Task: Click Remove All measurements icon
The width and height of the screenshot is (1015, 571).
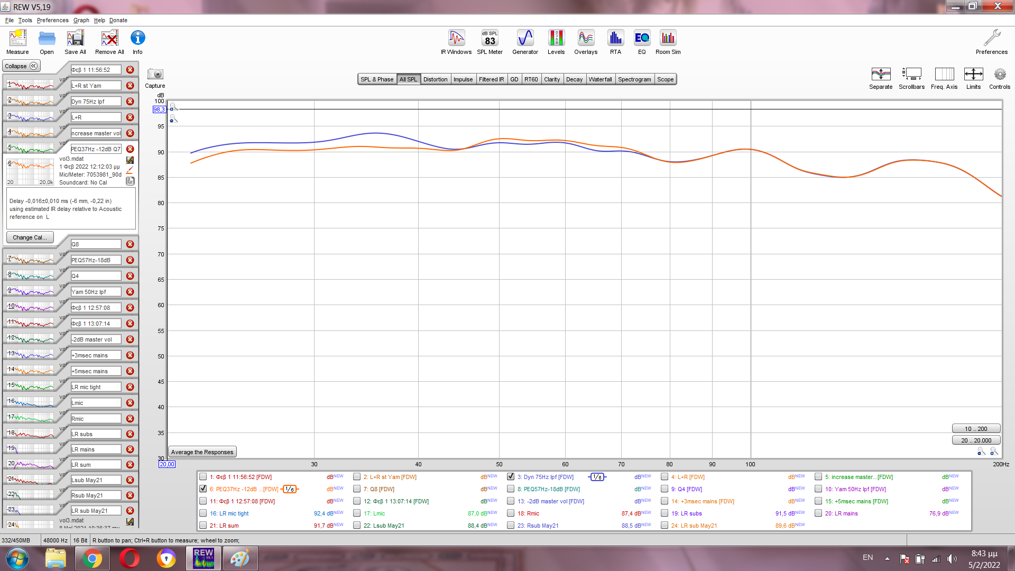Action: 109,42
